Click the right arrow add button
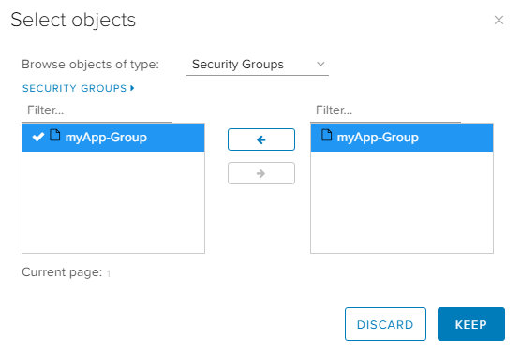 (x=261, y=173)
